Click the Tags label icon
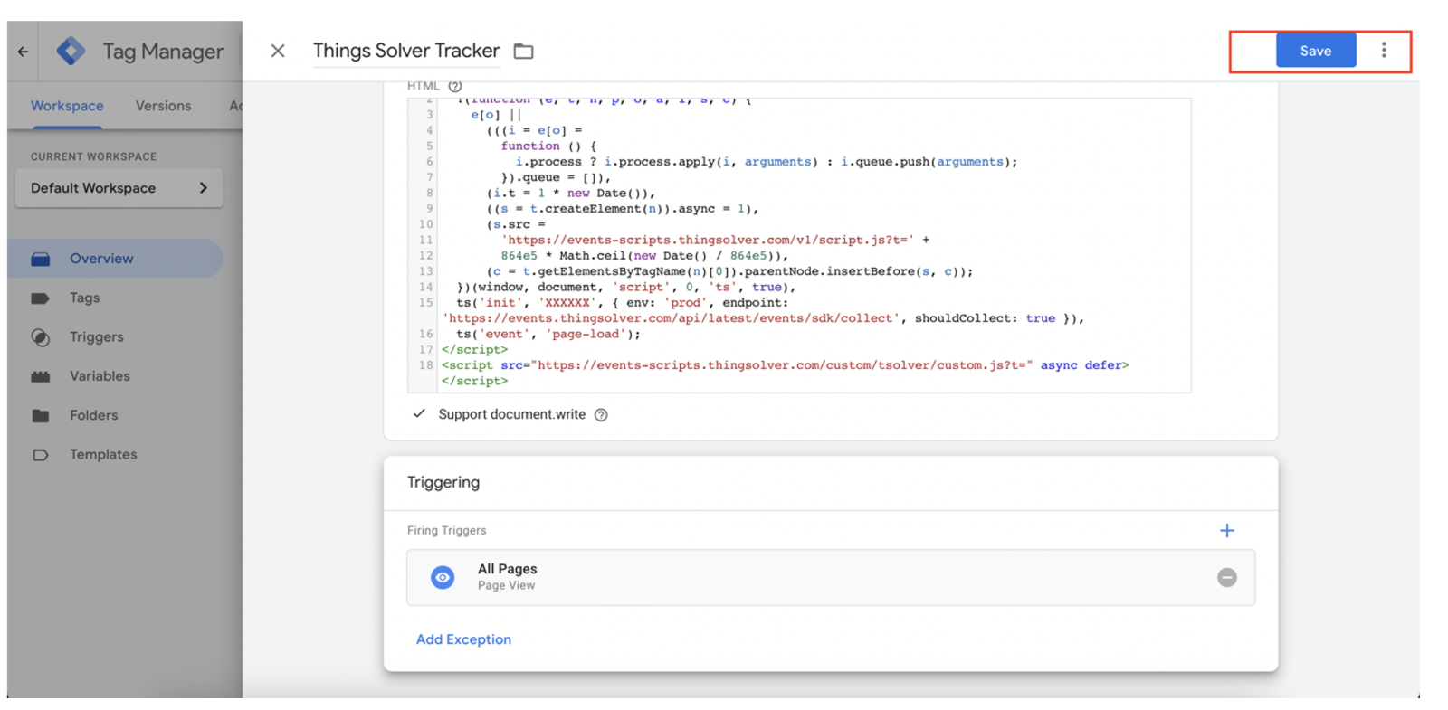This screenshot has width=1448, height=710. (41, 298)
